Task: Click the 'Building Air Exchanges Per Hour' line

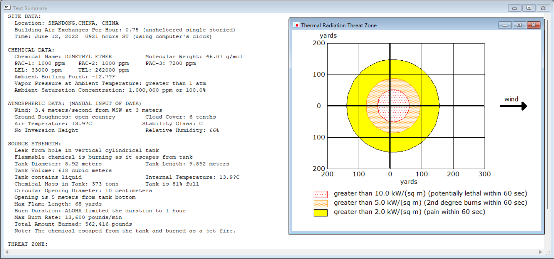Action: click(125, 30)
